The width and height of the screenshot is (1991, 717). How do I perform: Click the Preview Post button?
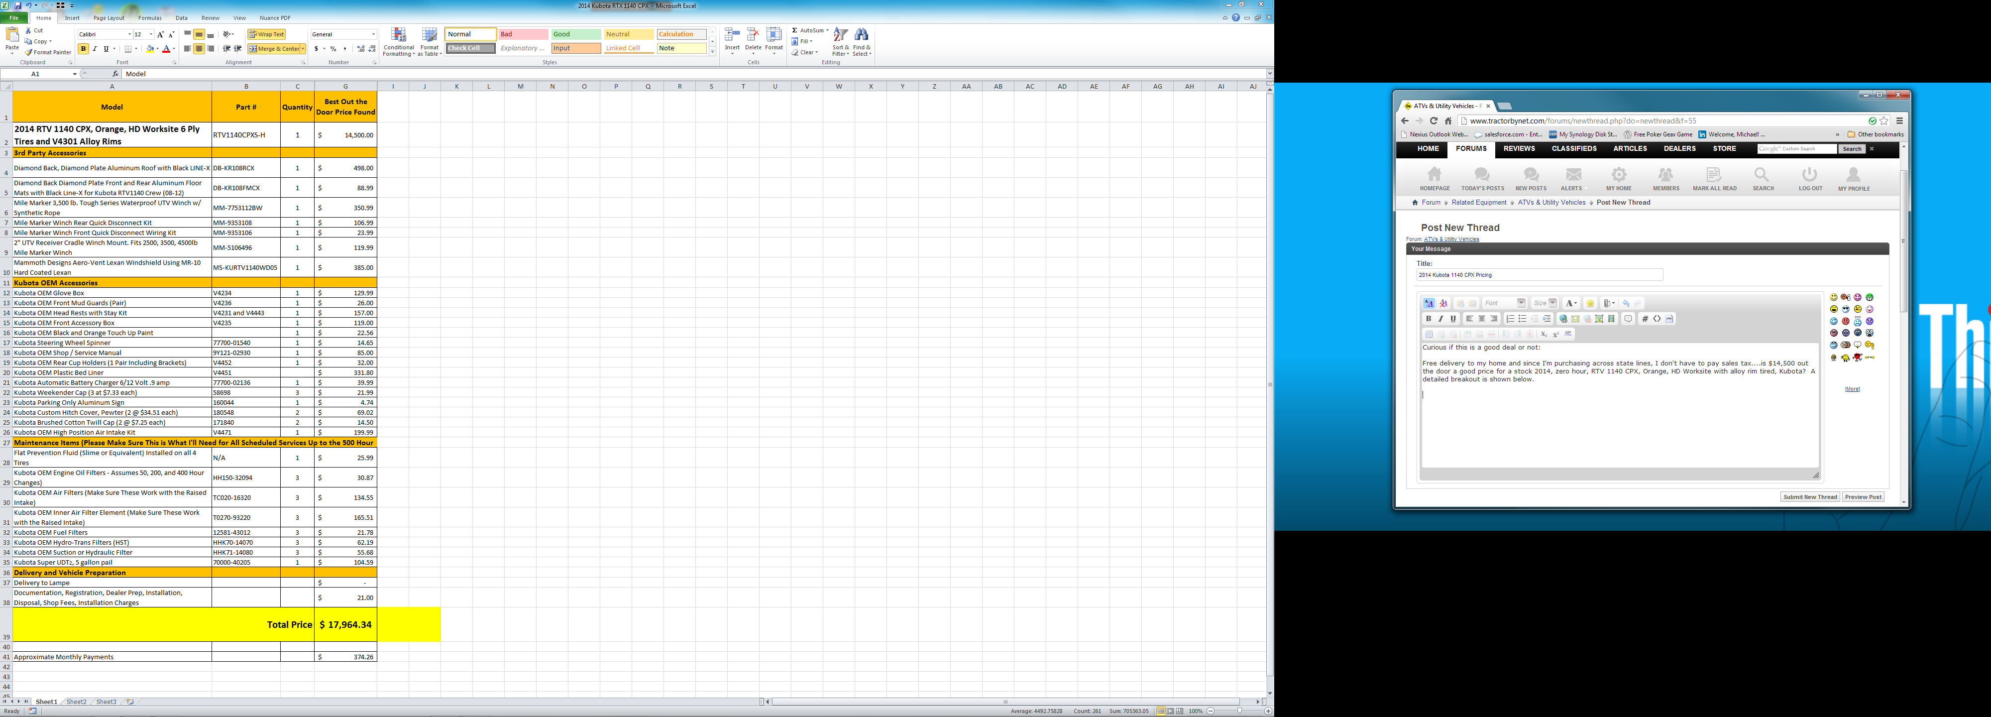(x=1863, y=497)
